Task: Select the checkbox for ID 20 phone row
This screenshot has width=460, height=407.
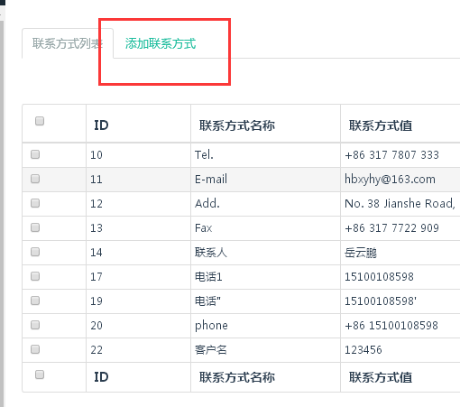Action: (x=35, y=325)
